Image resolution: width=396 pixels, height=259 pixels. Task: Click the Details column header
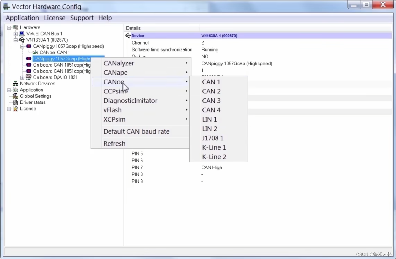click(162, 28)
